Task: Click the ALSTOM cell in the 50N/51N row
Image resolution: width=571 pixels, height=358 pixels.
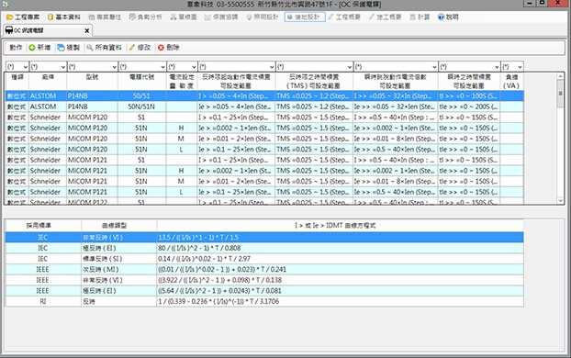Action: [x=48, y=106]
